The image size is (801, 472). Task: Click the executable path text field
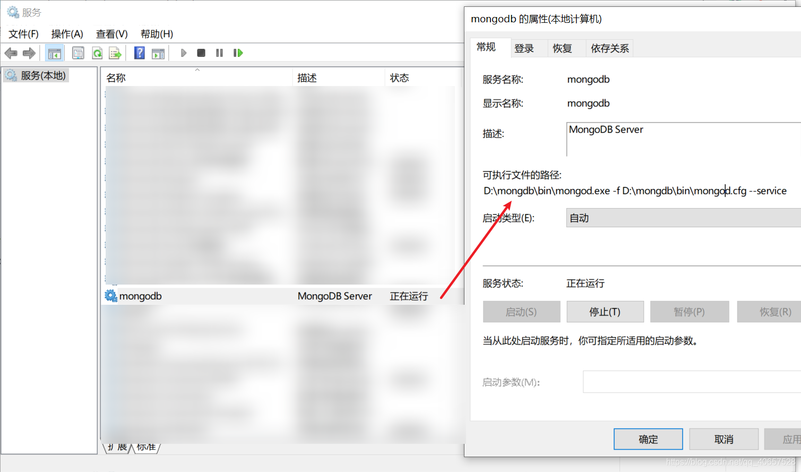635,191
